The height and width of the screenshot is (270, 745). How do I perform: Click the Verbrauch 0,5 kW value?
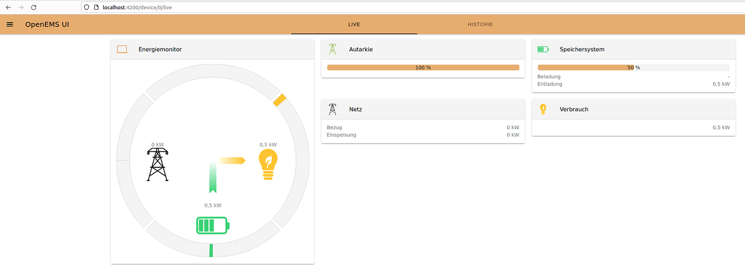(x=721, y=127)
